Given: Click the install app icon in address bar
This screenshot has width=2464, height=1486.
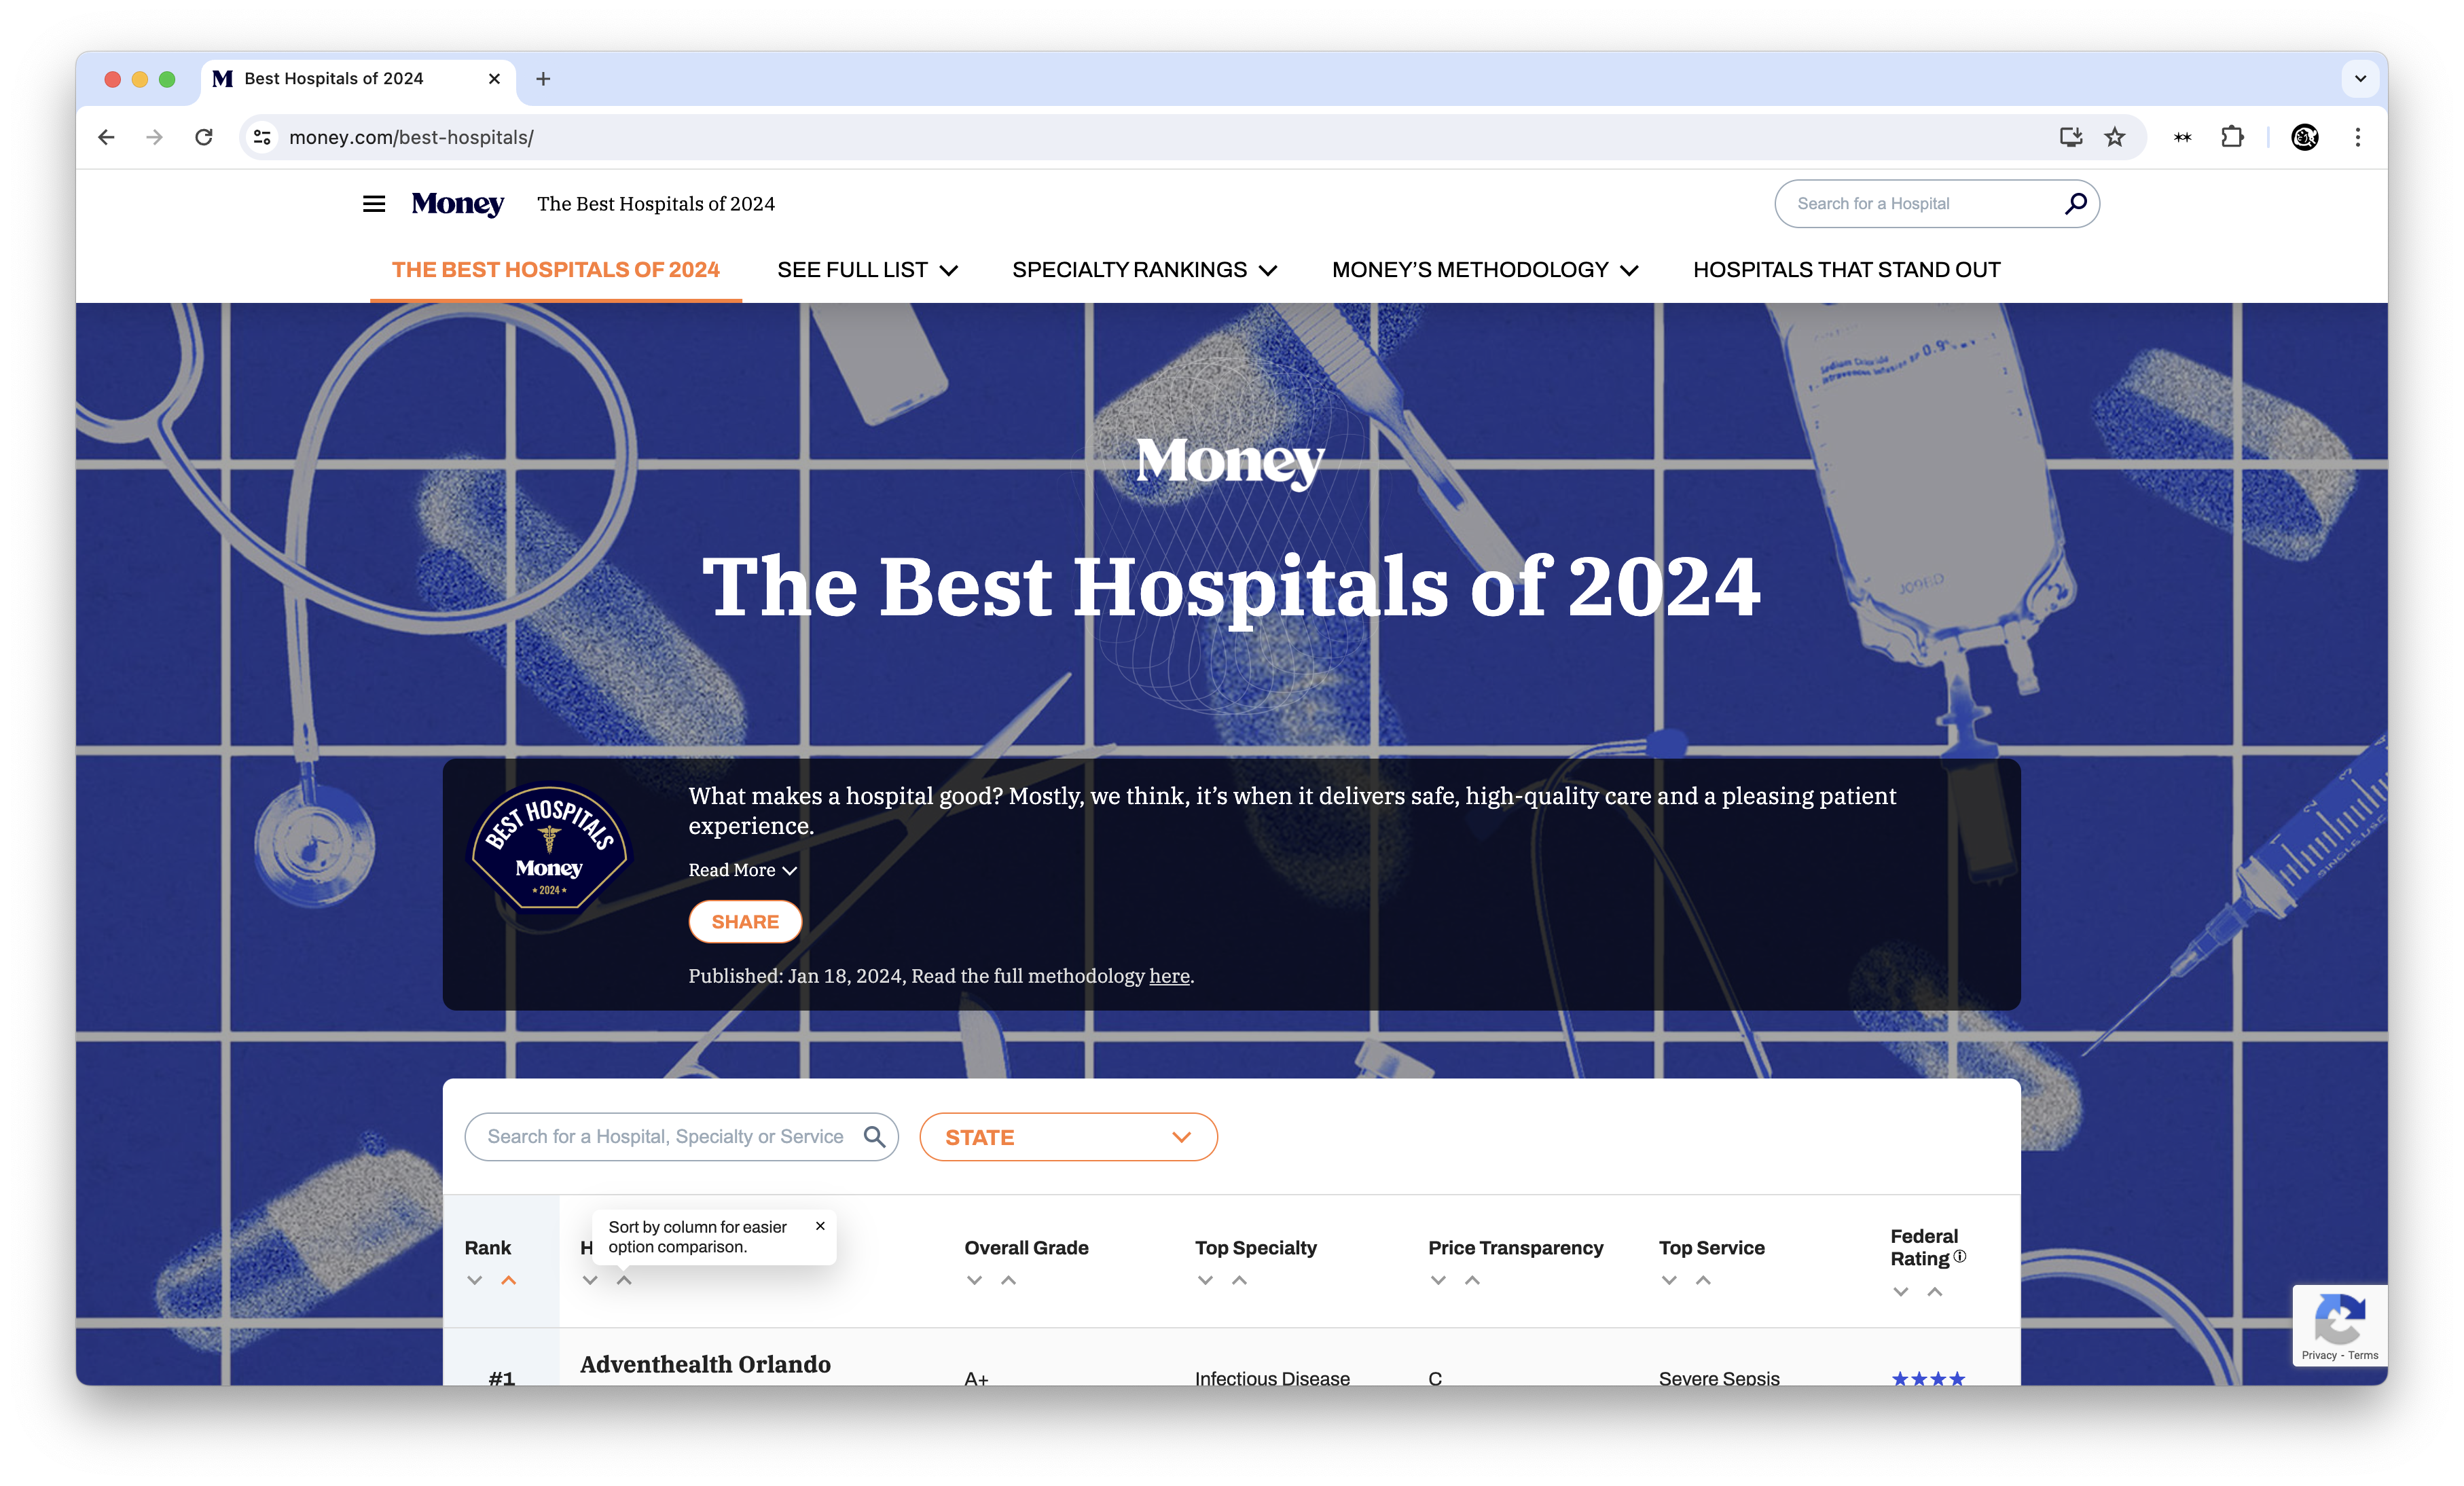Looking at the screenshot, I should coord(2070,137).
